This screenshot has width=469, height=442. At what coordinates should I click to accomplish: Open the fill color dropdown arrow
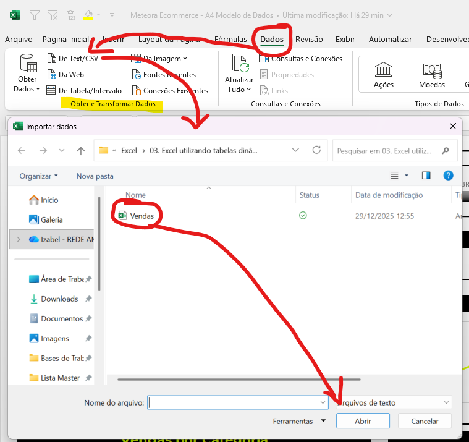[98, 14]
